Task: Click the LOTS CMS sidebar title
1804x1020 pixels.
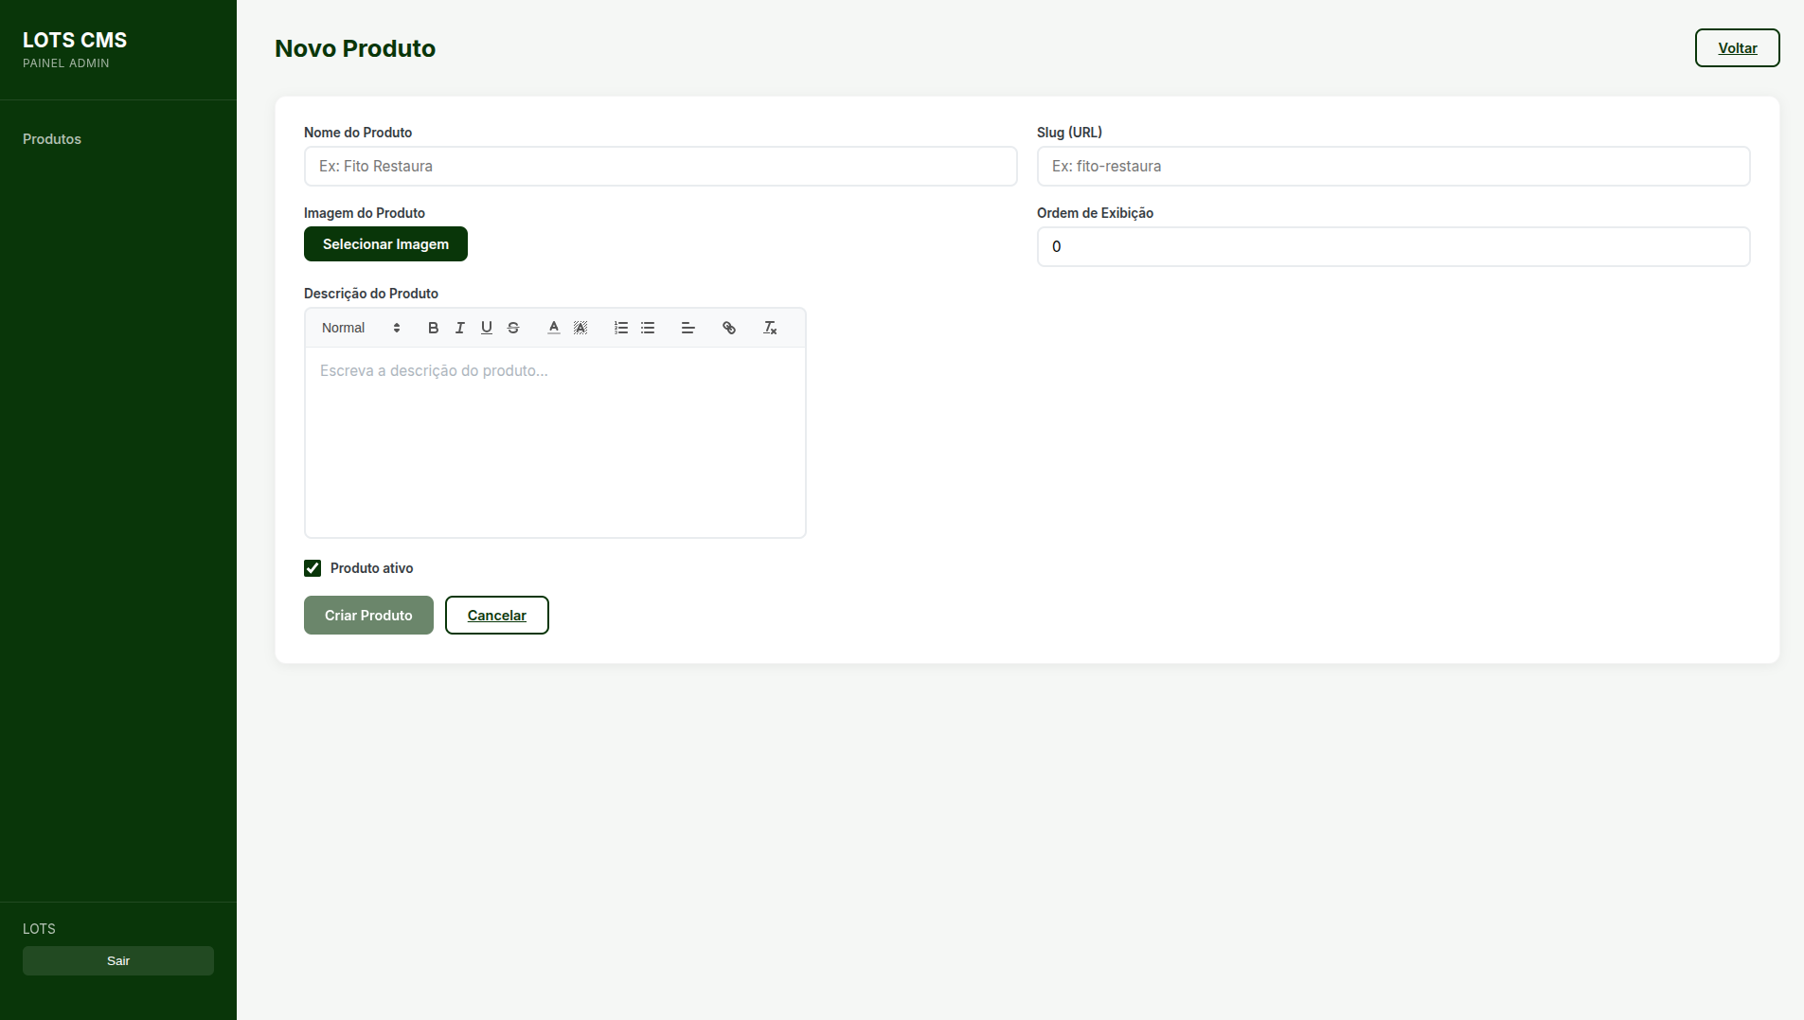Action: [75, 40]
